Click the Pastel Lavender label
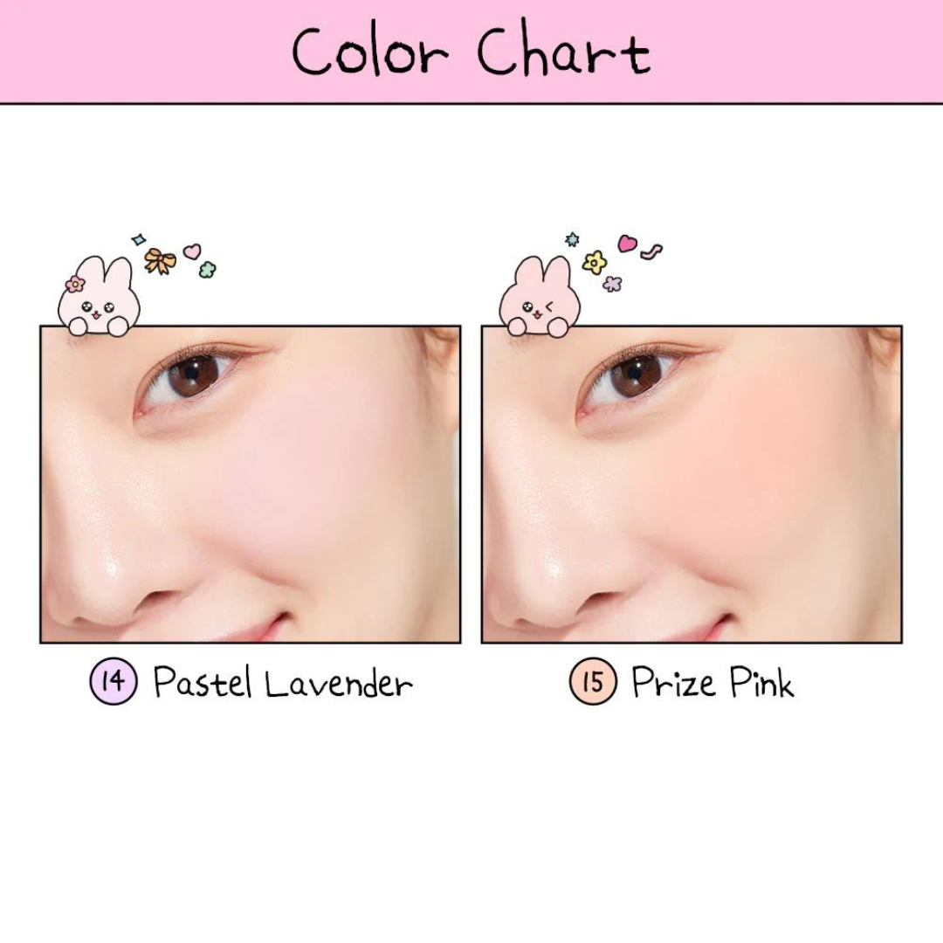 (283, 682)
